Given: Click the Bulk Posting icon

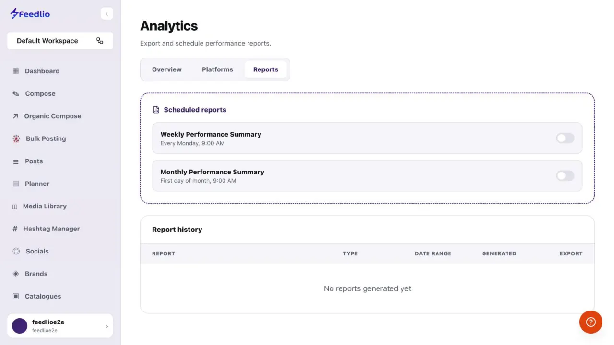Looking at the screenshot, I should [16, 138].
